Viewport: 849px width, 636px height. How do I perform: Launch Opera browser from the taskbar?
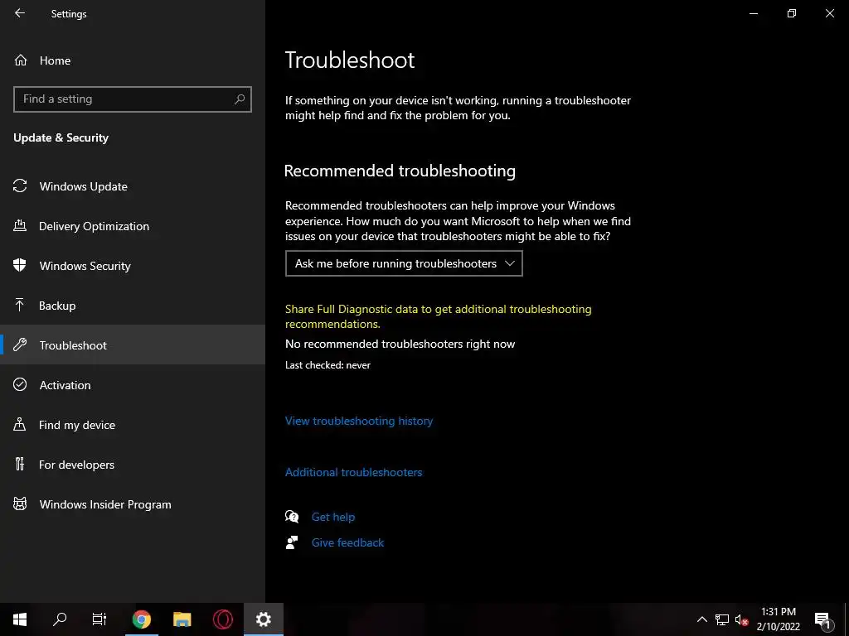(223, 619)
